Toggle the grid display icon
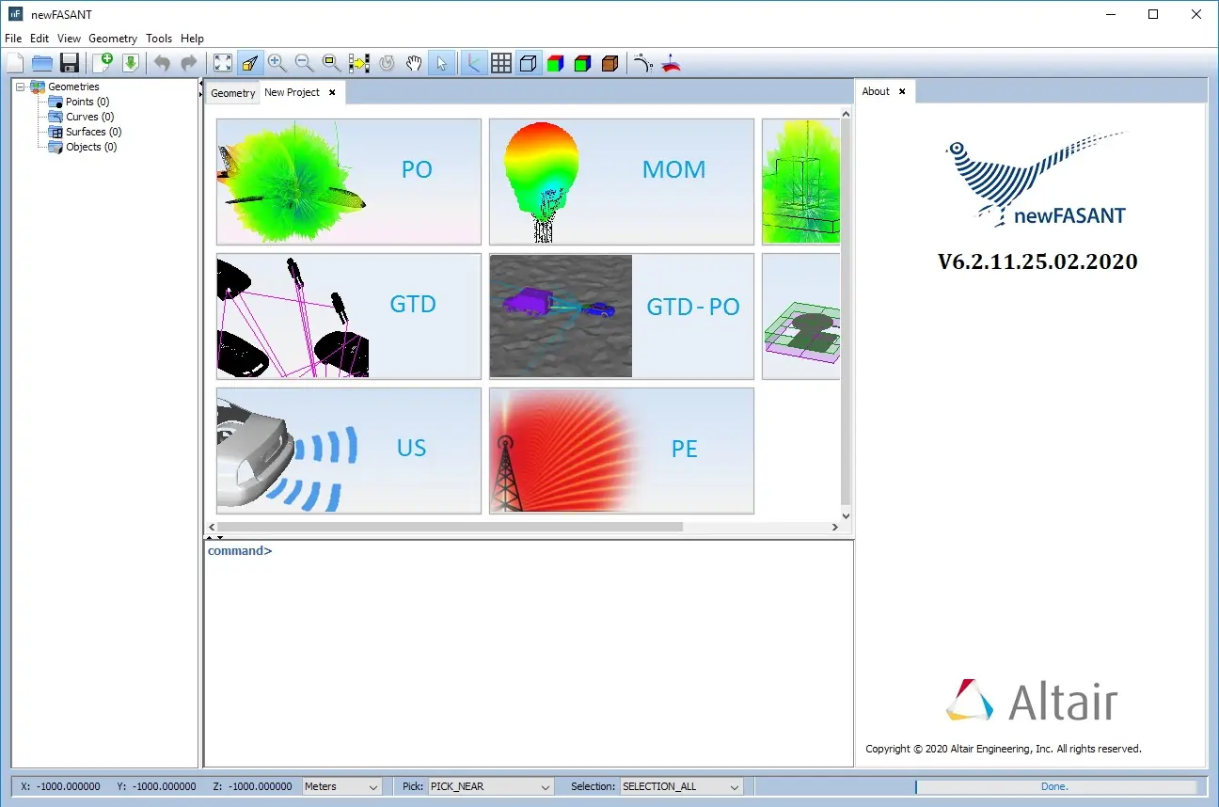 tap(501, 63)
